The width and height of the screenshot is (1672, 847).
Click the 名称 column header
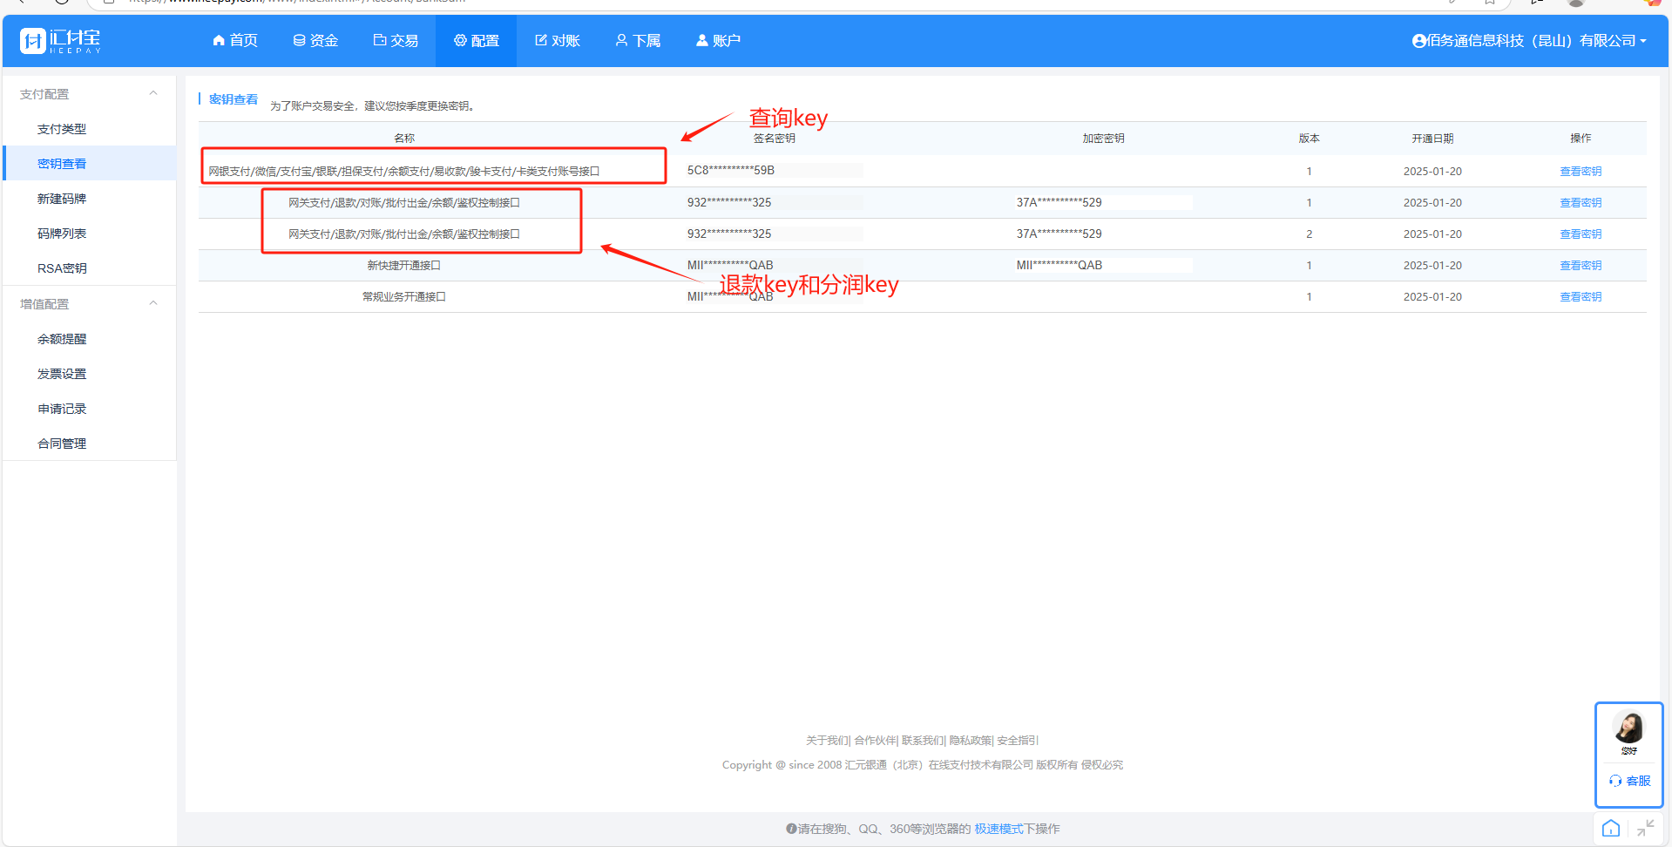(404, 139)
